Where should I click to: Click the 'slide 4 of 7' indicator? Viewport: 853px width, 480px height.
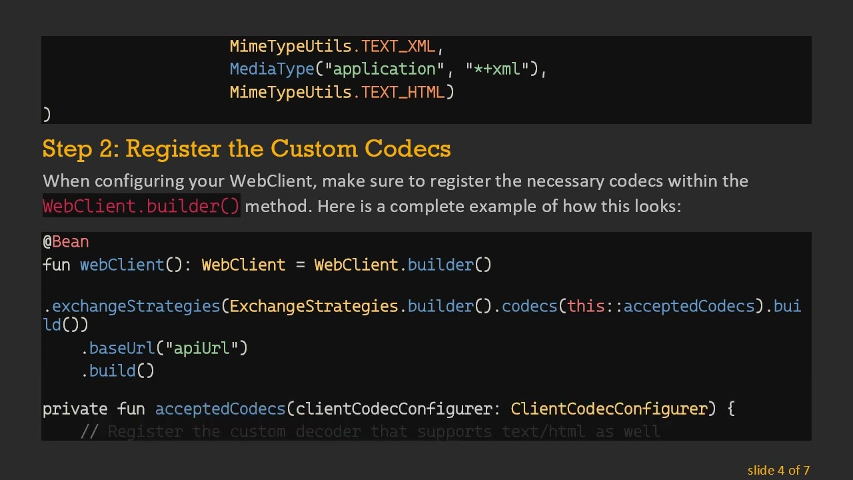(x=778, y=470)
